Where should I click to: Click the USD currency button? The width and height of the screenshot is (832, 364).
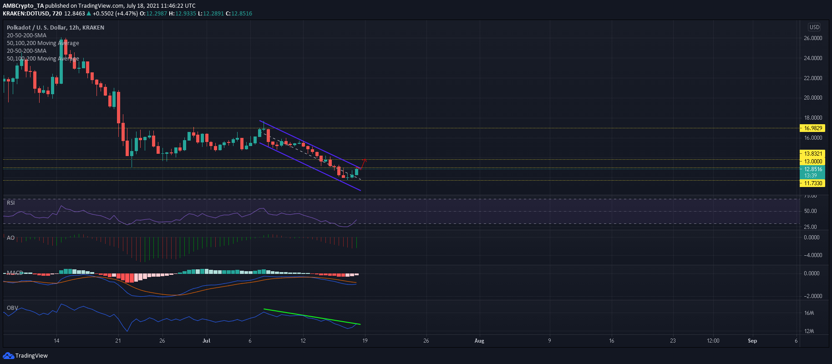(814, 27)
